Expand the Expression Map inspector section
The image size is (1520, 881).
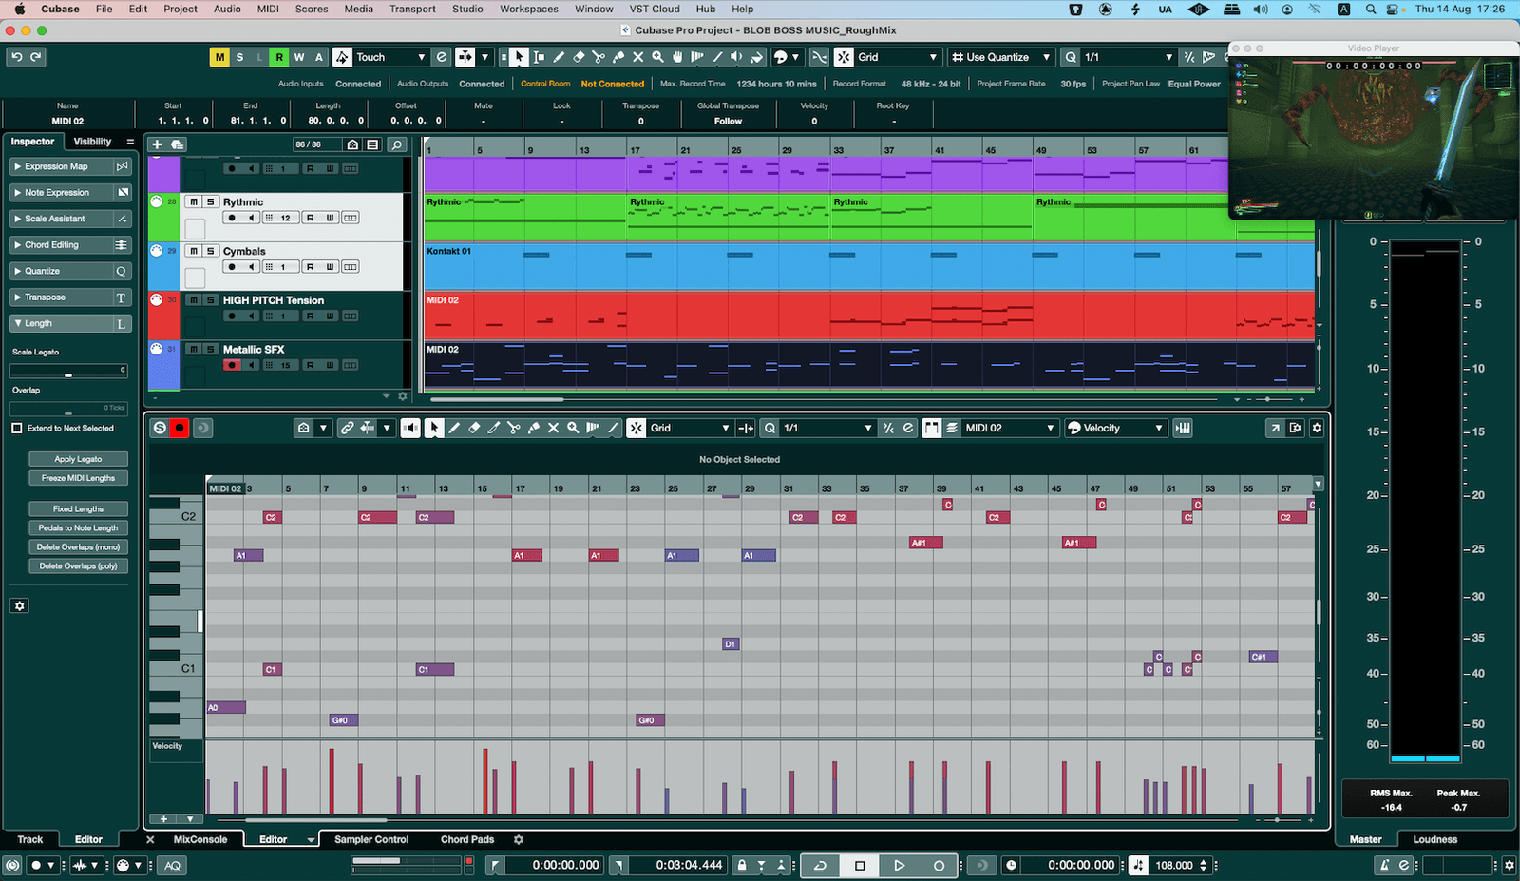point(70,166)
